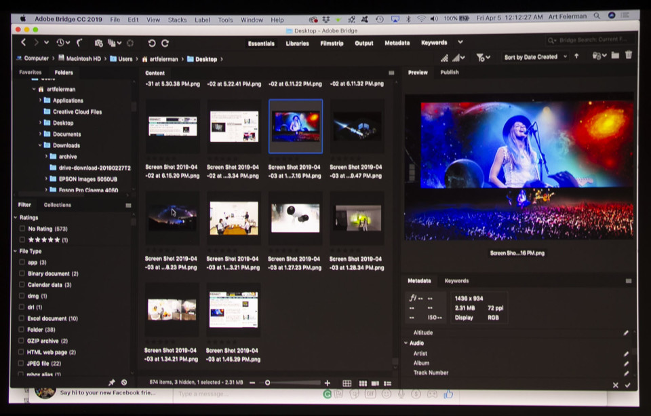
Task: Open Spotlight search in menu bar
Action: pyautogui.click(x=597, y=16)
